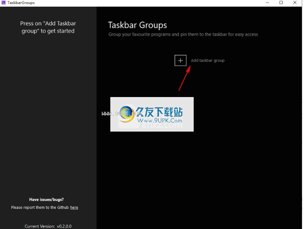Maximize the TaskbarGroups window
The width and height of the screenshot is (304, 229).
tap(281, 3)
